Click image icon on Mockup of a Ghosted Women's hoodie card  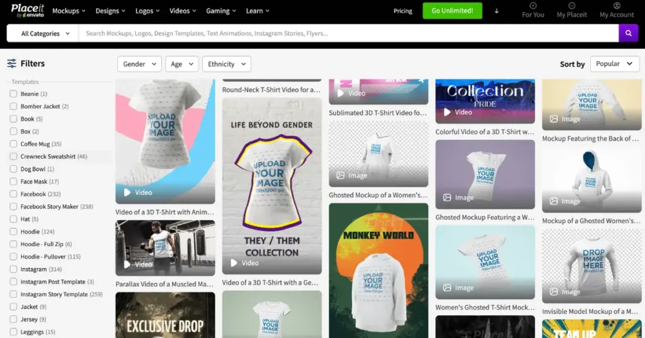554,201
